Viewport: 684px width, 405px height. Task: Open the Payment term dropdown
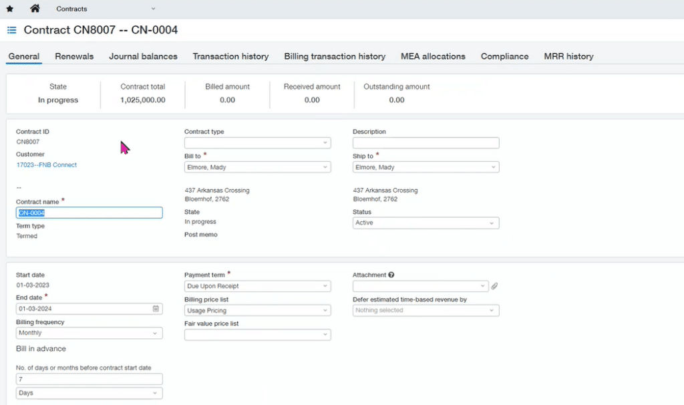click(257, 286)
